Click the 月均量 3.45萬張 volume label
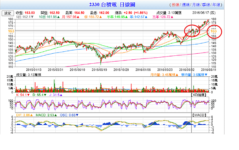This screenshot has height=150, width=239. 164,75
